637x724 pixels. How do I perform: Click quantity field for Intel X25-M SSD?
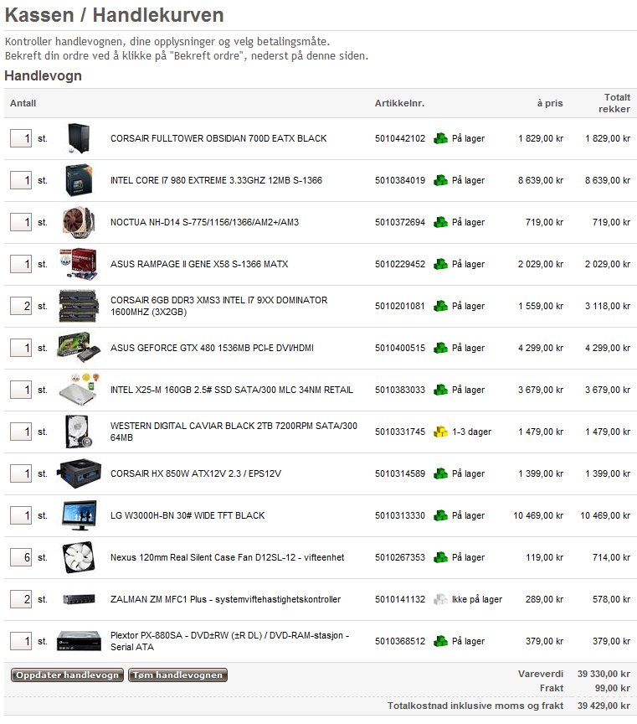pyautogui.click(x=21, y=390)
